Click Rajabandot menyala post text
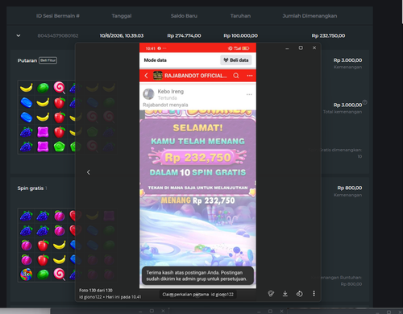 point(165,105)
